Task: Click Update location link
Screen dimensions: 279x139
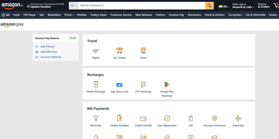Action: coord(41,7)
